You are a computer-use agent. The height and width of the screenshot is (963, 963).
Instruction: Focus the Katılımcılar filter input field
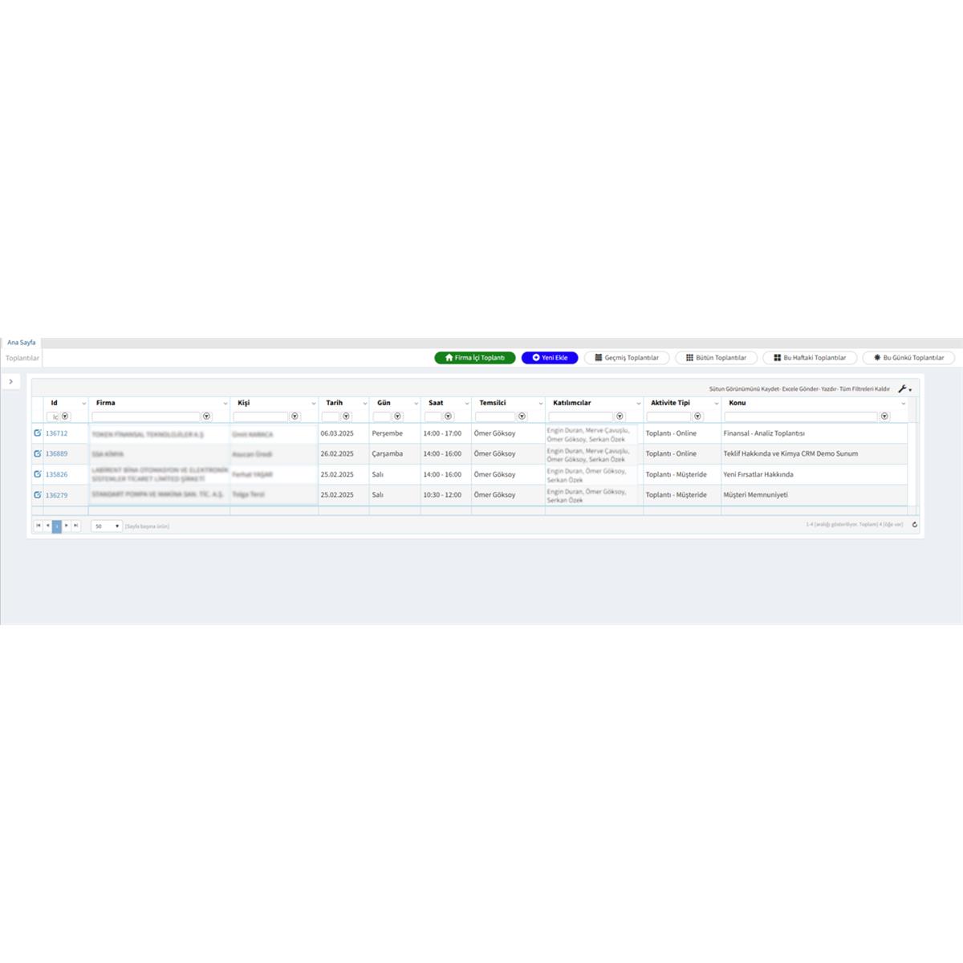tap(581, 416)
